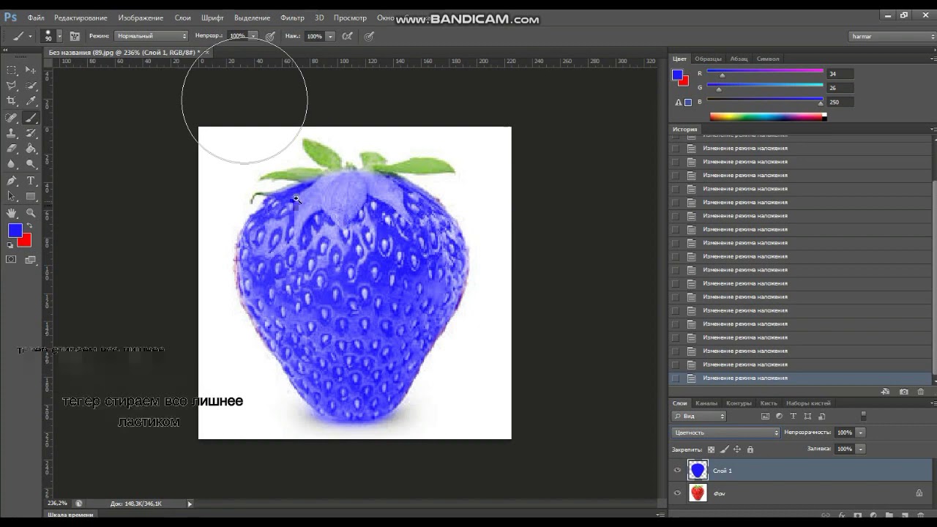Toggle Quick Mask mode

[x=12, y=260]
